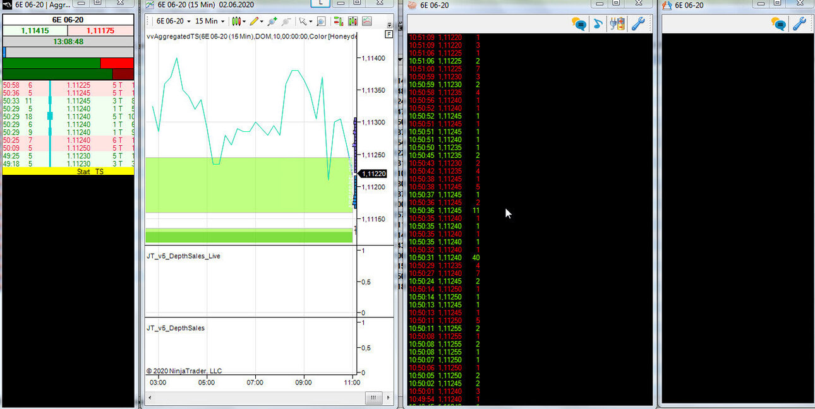Expand the drawing tools dropdown arrow
Image resolution: width=815 pixels, height=409 pixels.
click(262, 21)
